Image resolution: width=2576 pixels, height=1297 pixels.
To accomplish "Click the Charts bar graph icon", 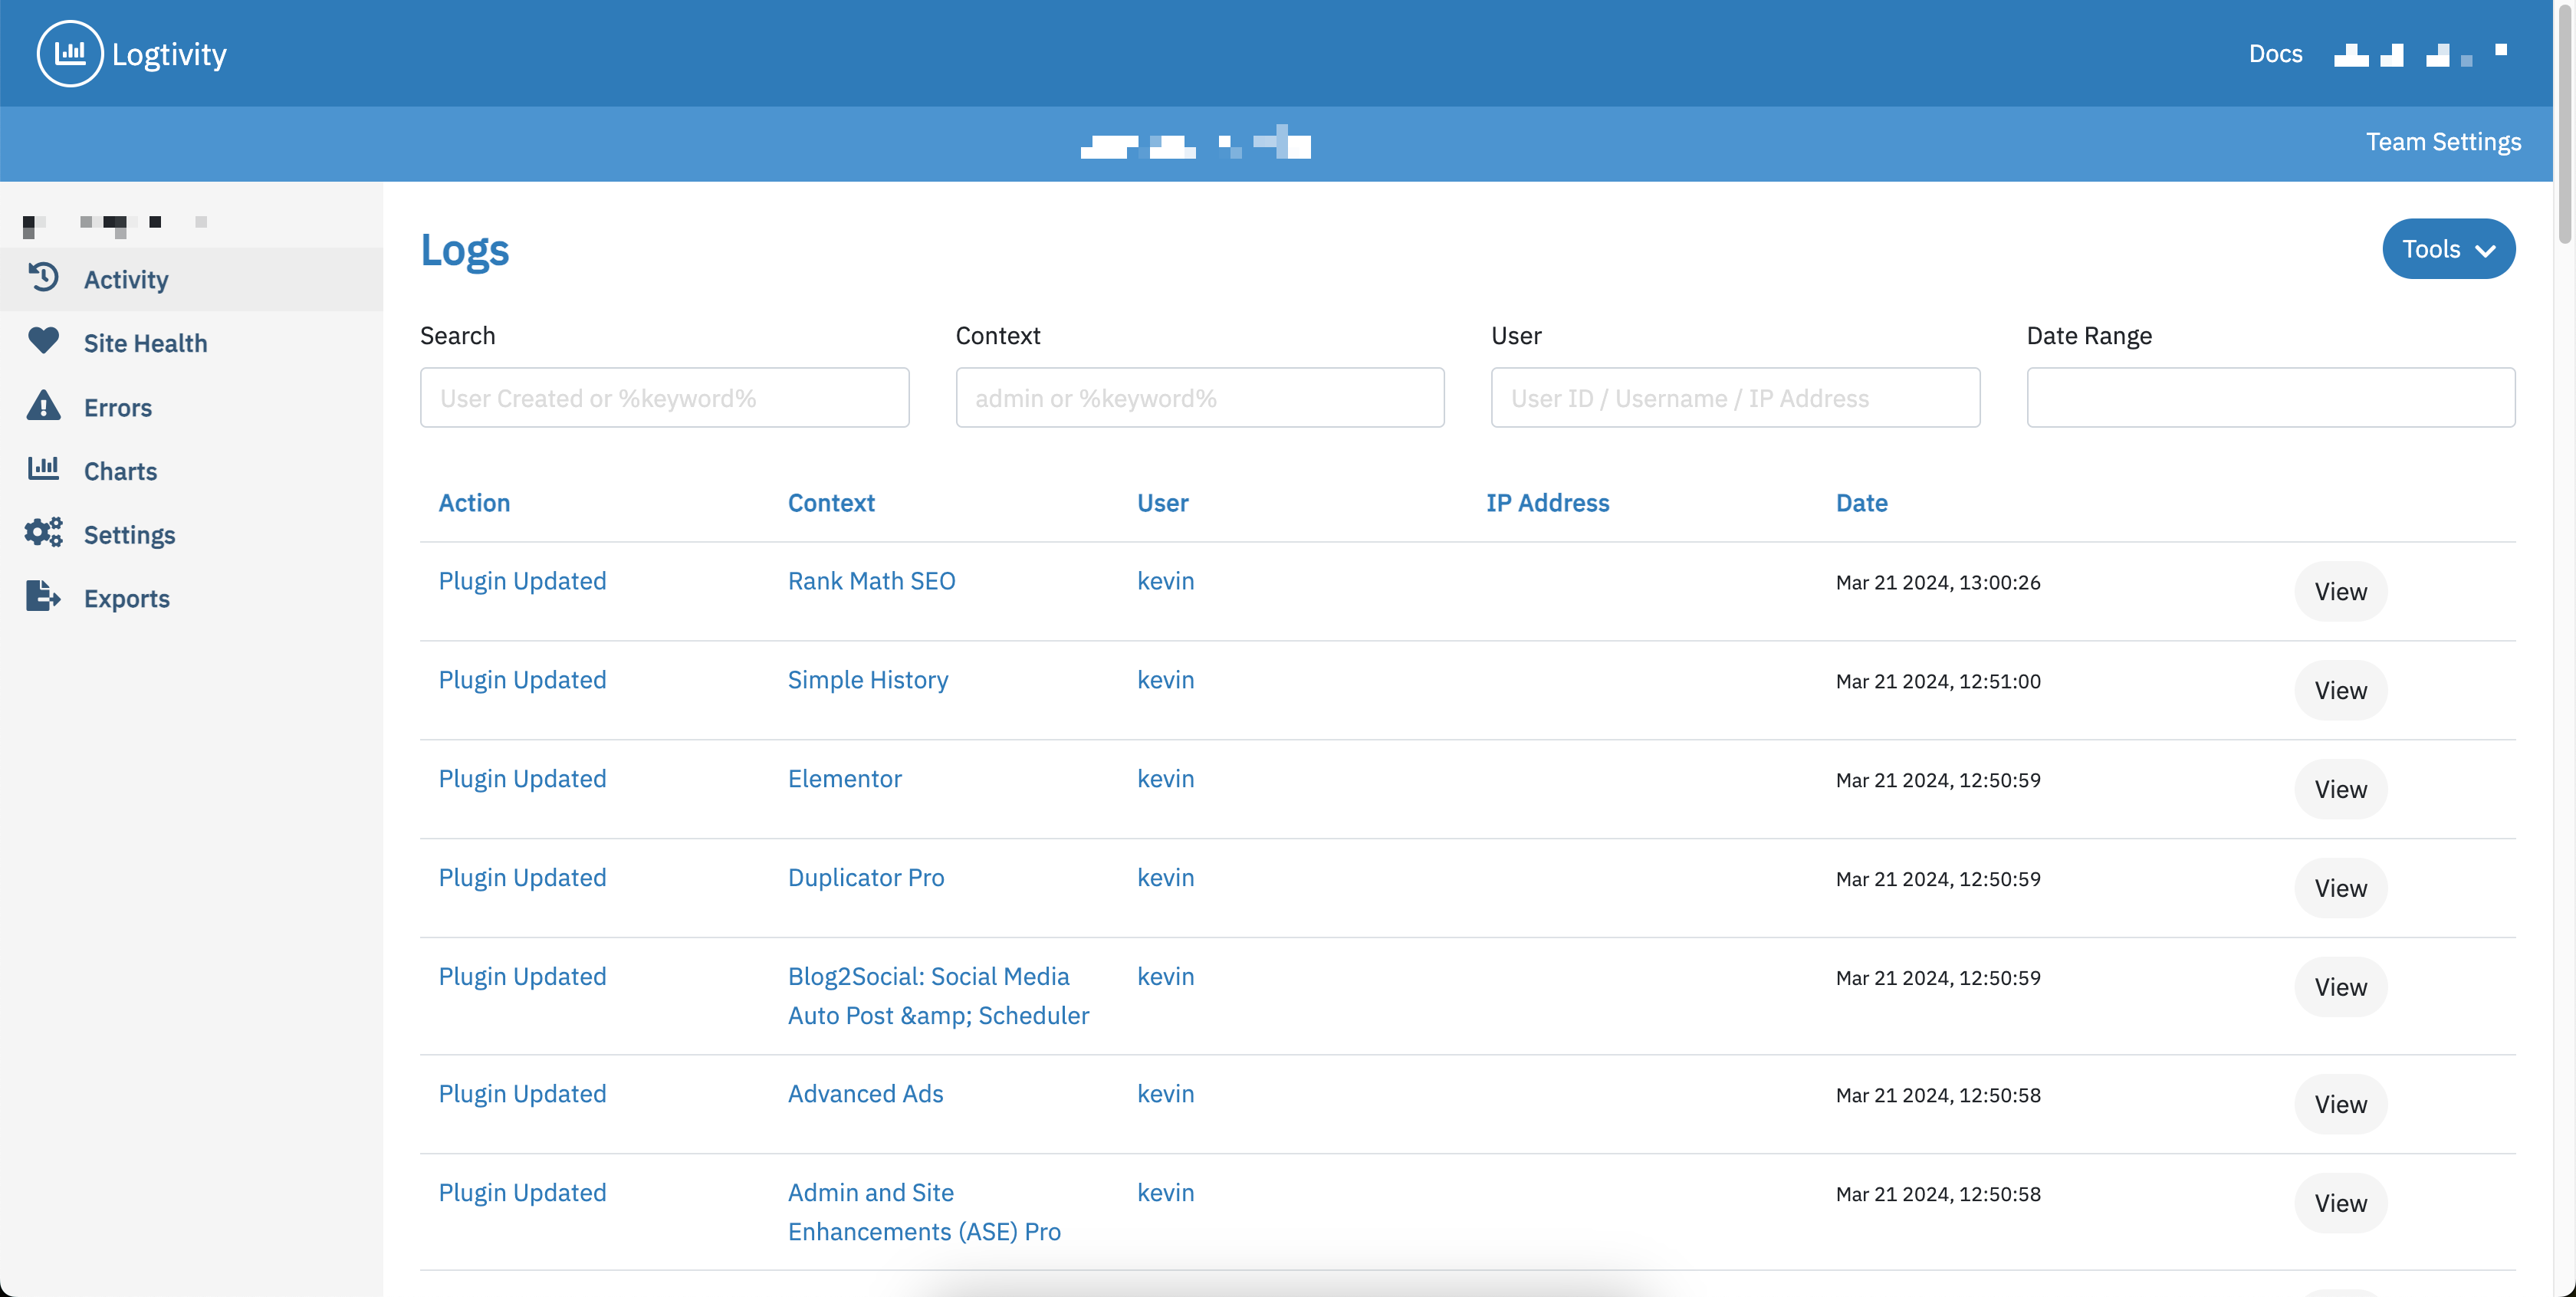I will tap(43, 468).
